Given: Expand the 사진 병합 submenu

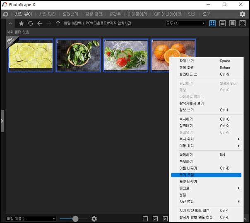Looking at the screenshot, I should pyautogui.click(x=206, y=202).
